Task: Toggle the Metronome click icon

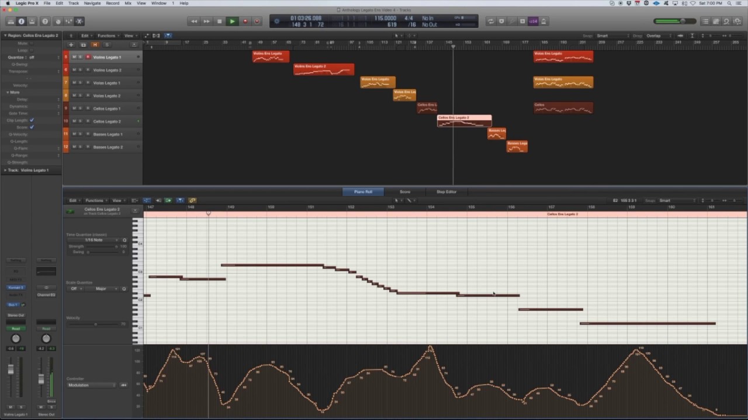Action: point(543,22)
